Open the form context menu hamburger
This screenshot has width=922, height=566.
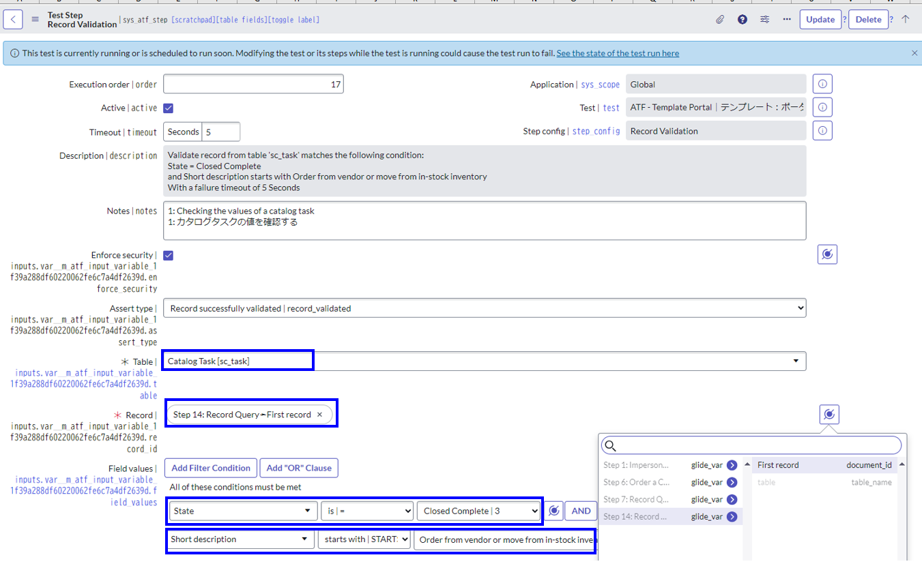[35, 19]
